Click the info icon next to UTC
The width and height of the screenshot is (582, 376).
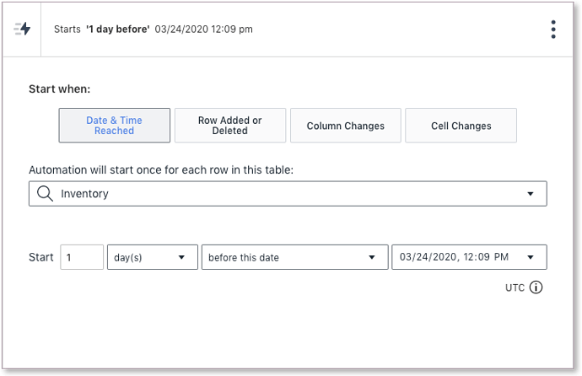click(536, 287)
